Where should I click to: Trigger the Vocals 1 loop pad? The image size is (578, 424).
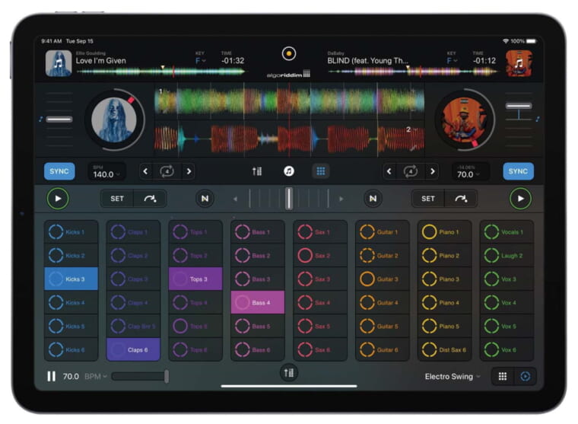pos(507,232)
